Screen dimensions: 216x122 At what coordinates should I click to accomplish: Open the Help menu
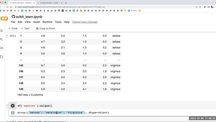point(67,22)
